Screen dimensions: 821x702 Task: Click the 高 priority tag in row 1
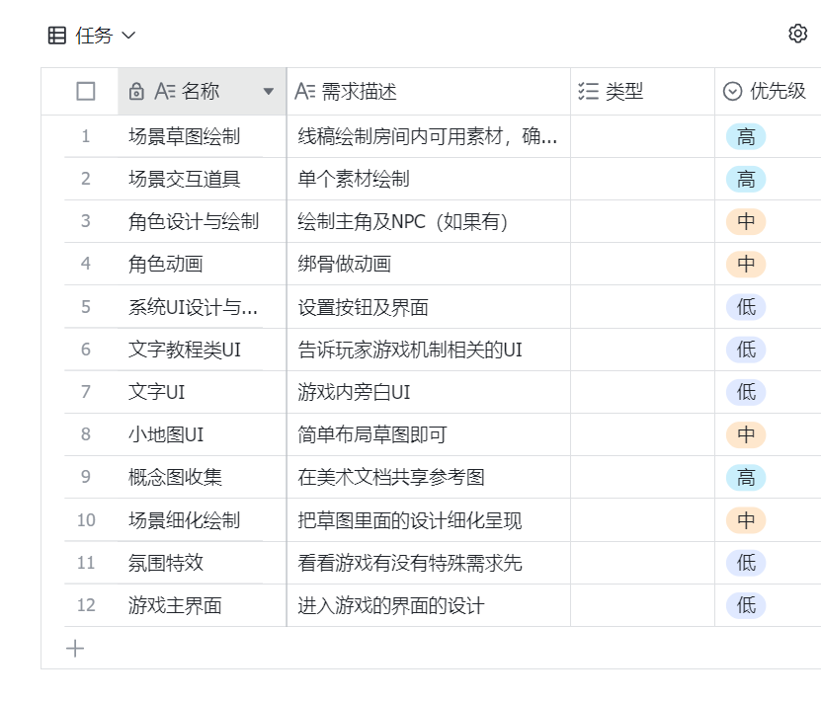pyautogui.click(x=746, y=136)
